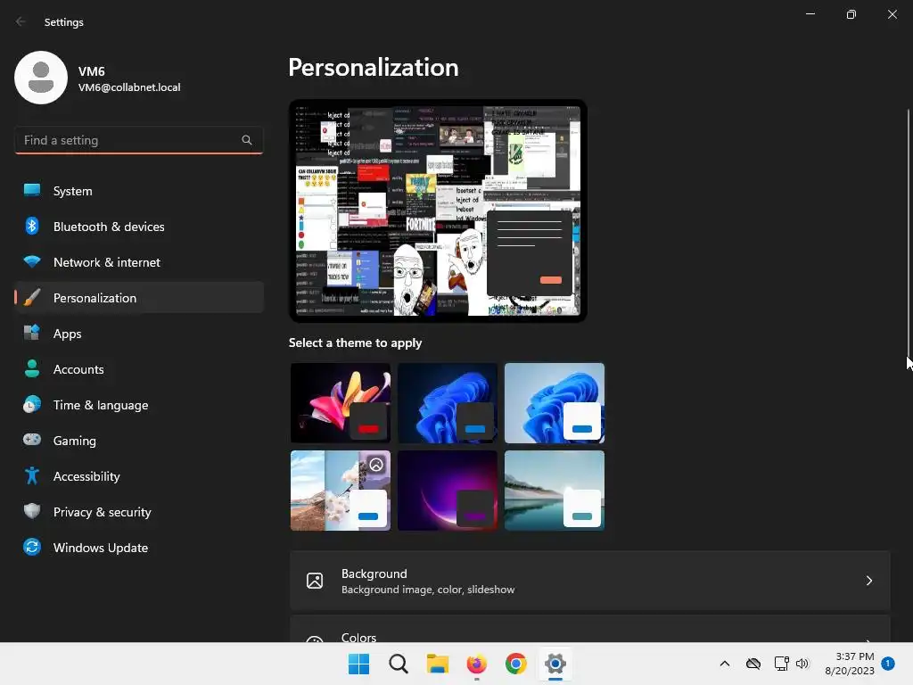Expand Background settings with chevron arrow
This screenshot has width=913, height=685.
(868, 581)
